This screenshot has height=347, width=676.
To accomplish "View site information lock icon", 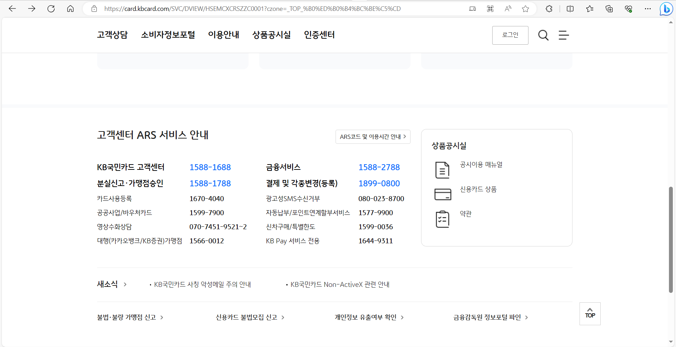I will click(x=94, y=9).
